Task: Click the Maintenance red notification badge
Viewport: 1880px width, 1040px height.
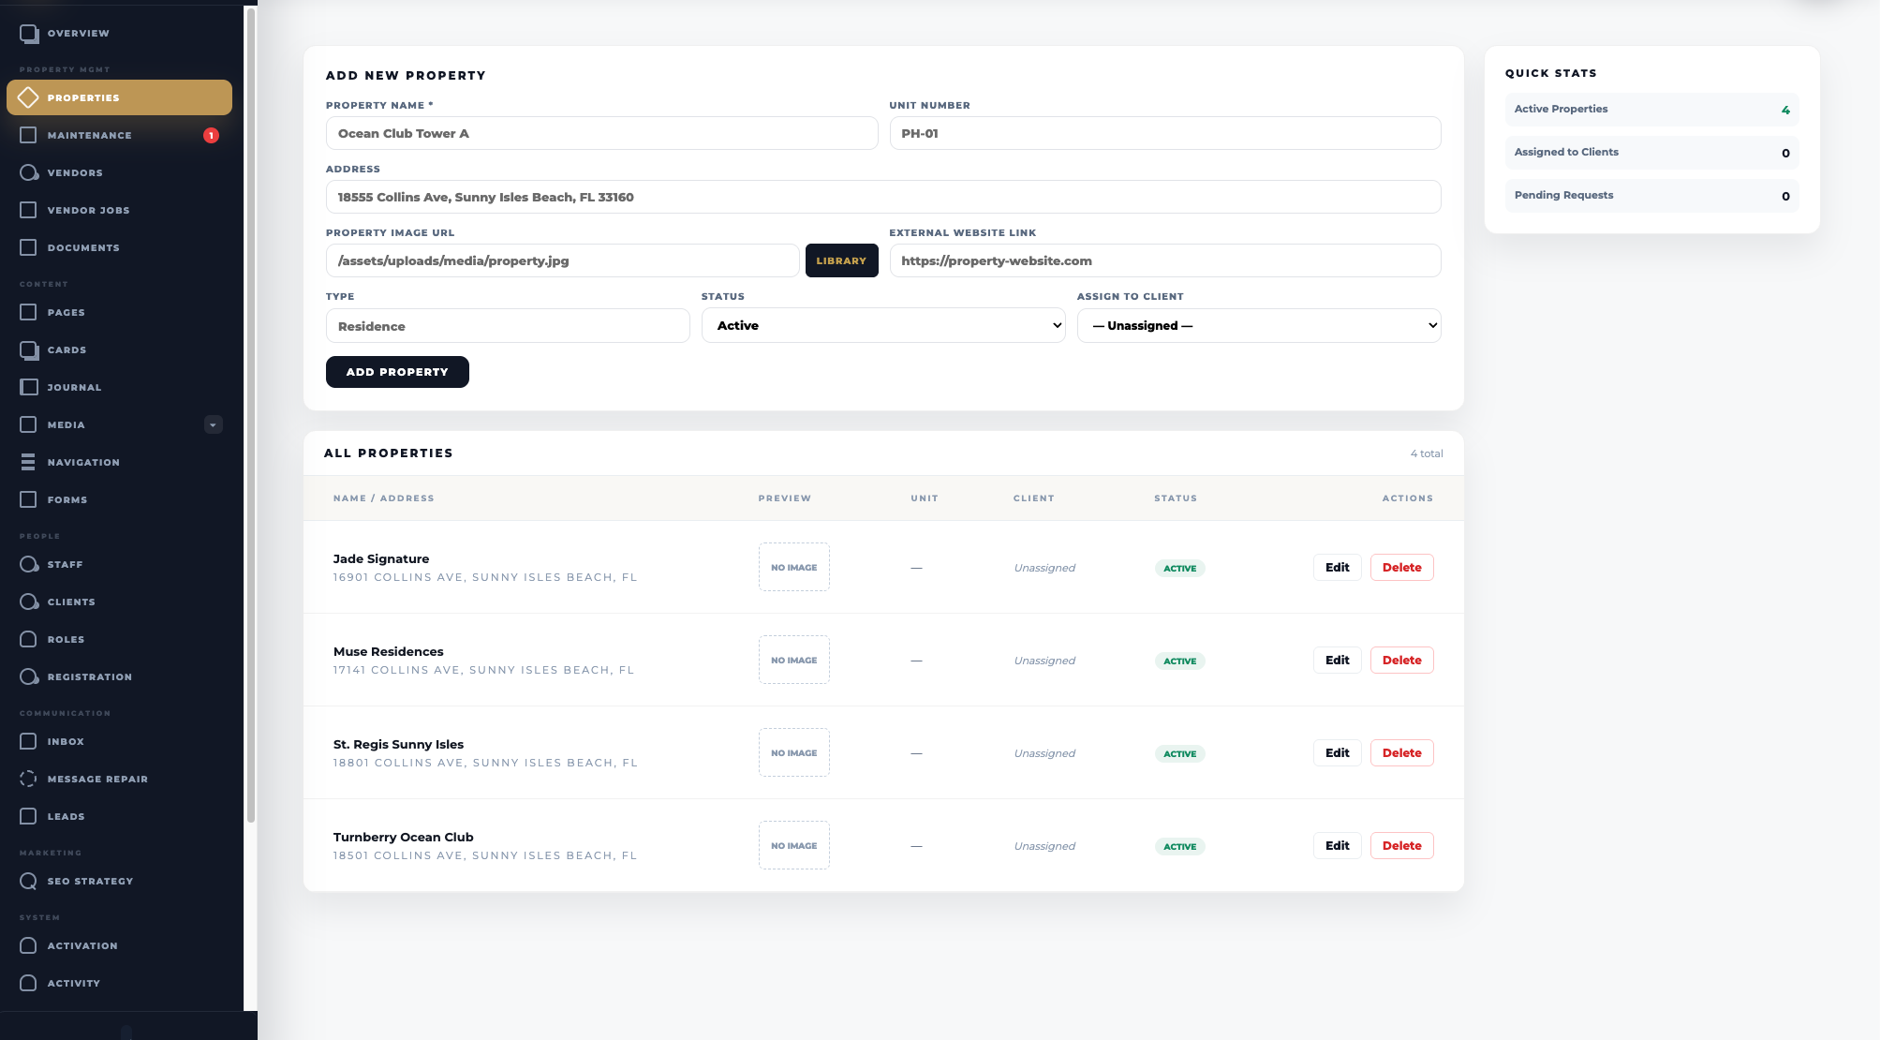Action: coord(212,135)
